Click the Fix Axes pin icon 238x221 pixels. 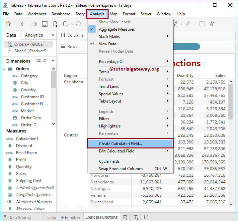coord(212,24)
